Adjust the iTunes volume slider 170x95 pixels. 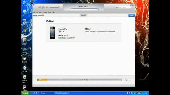click(55, 7)
